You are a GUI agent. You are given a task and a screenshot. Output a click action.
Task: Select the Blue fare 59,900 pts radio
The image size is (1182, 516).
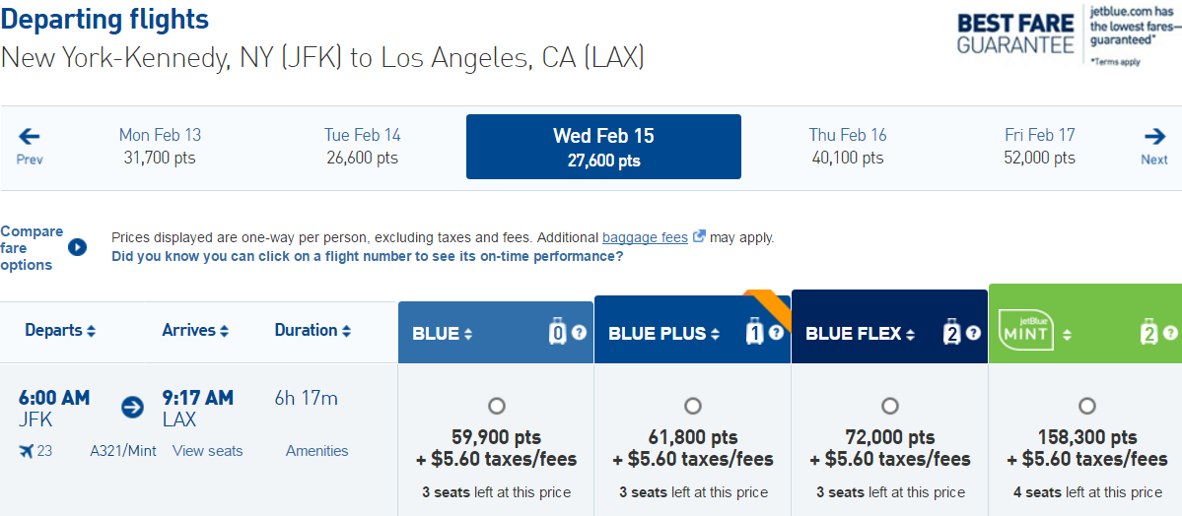coord(496,406)
